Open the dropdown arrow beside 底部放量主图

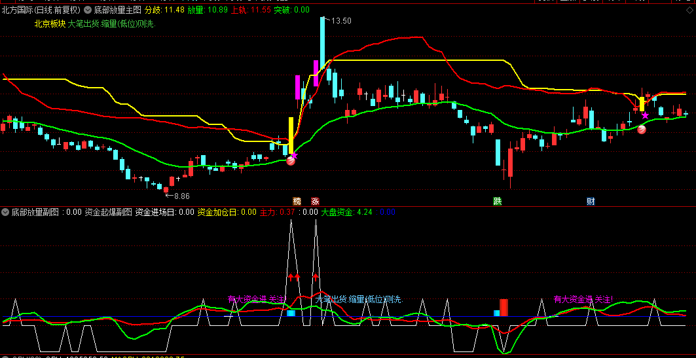coord(88,10)
